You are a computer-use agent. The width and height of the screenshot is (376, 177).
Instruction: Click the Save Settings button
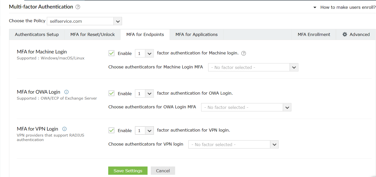click(x=128, y=171)
